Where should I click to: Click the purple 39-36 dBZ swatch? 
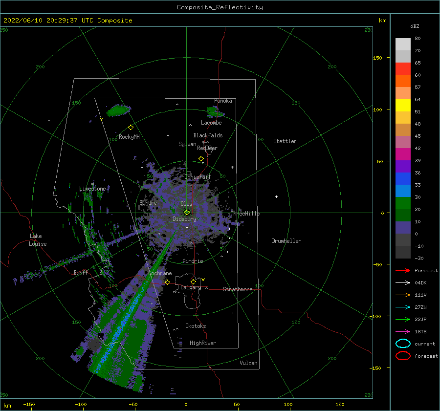click(x=403, y=166)
